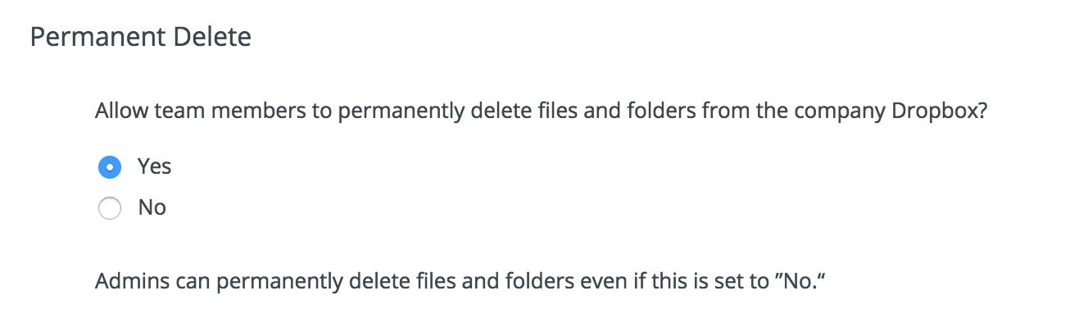The image size is (1088, 318).
Task: Click "permanently" in the question sentence
Action: 404,113
